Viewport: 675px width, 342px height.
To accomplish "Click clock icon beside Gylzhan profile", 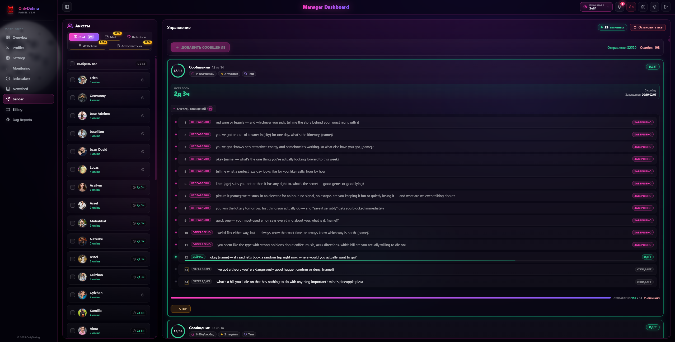I will coord(143,295).
